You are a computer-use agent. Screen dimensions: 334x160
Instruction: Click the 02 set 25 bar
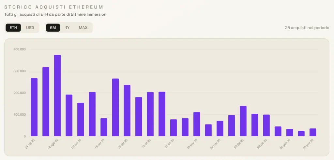click(81, 120)
